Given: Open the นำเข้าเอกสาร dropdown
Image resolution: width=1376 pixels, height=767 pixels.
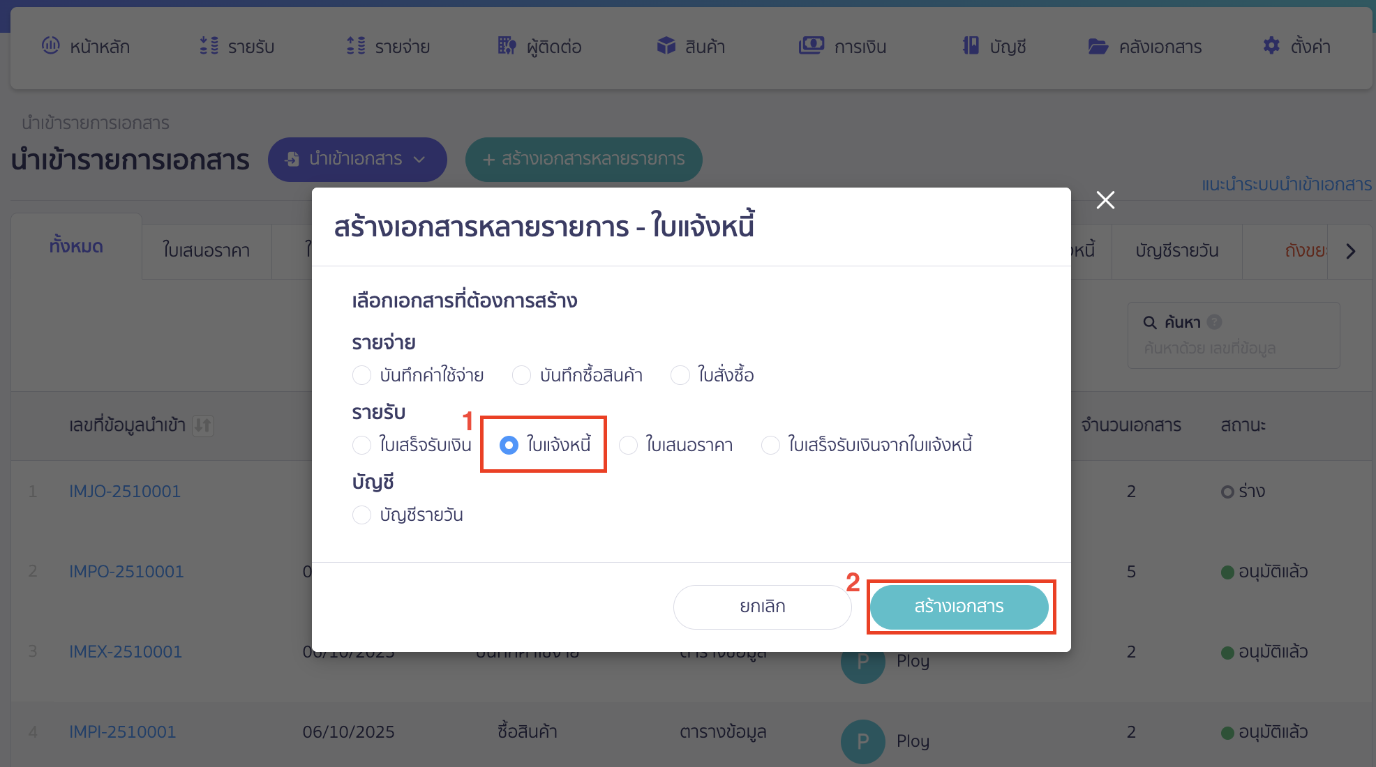Looking at the screenshot, I should pyautogui.click(x=357, y=159).
